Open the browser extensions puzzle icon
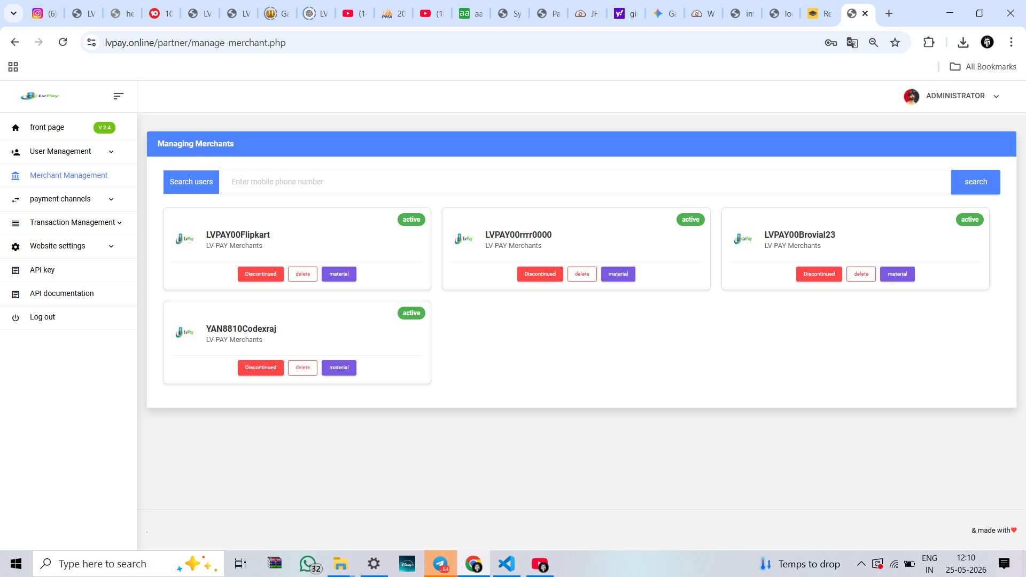1026x577 pixels. point(929,43)
